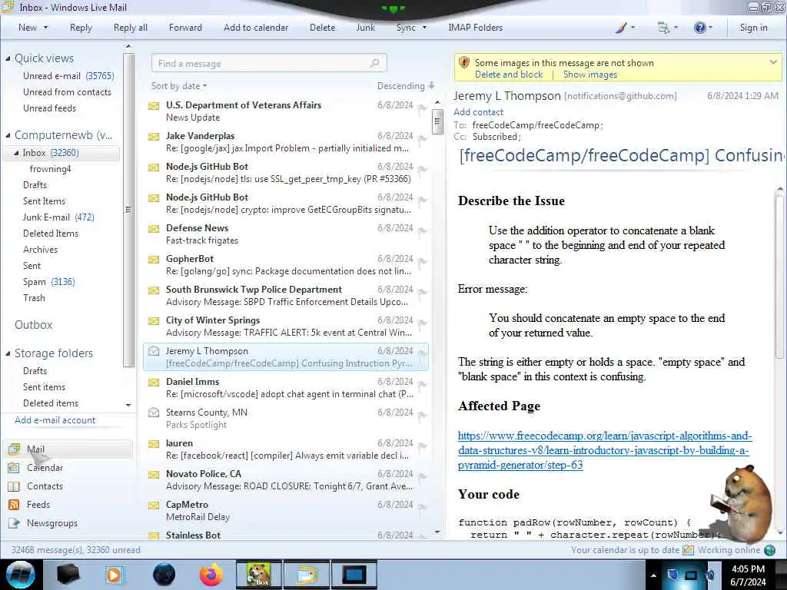
Task: Open the Calendar section icon
Action: pos(14,468)
